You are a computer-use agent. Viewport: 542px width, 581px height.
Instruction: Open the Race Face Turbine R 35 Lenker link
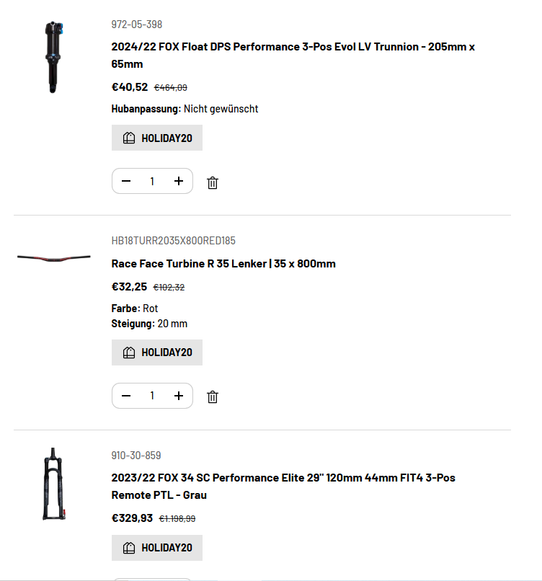click(223, 264)
